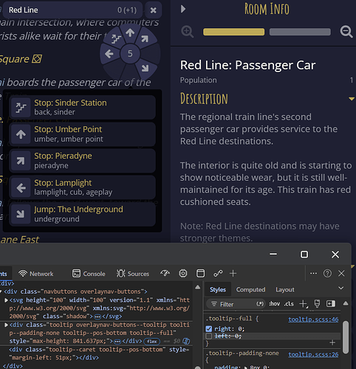
Task: Toggle the :hov element state
Action: click(275, 304)
